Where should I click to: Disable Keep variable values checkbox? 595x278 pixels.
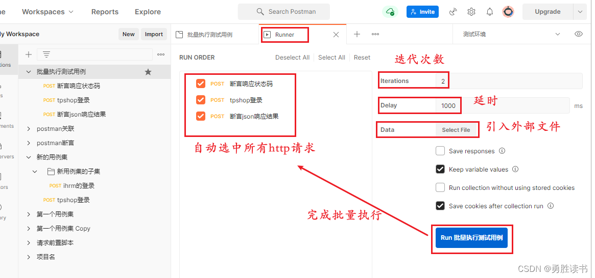click(x=440, y=169)
